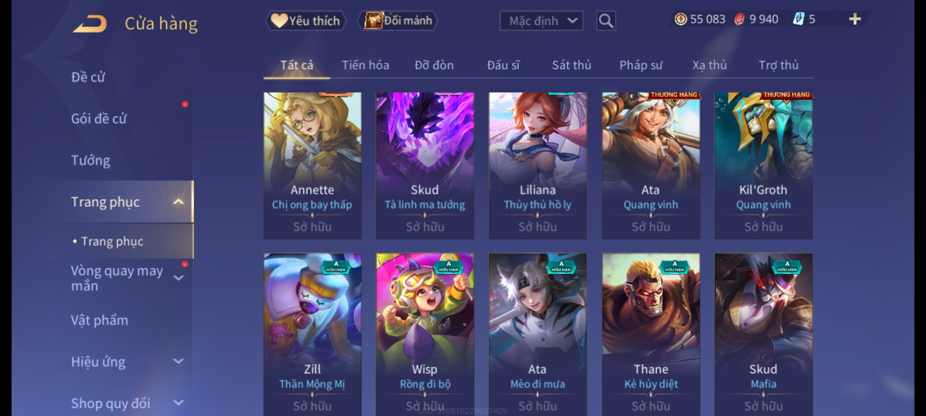
Task: Select Annette Chị ong bay thấp skin card
Action: (x=313, y=166)
